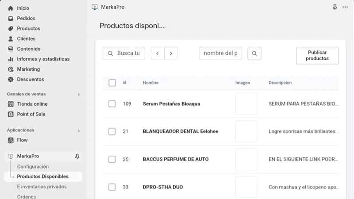Click the id column header

coord(125,83)
